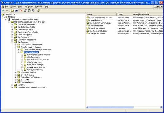Click the MMC console icon beside File menu
This screenshot has width=164, height=113.
(2, 7)
